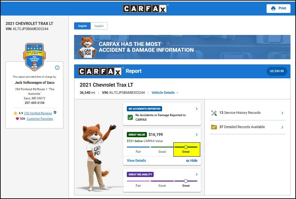Screen dimensions: 296x199
Task: Click the verified reviews shield icon
Action: 55,113
